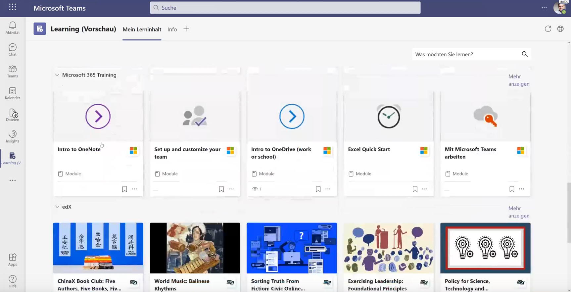Show more apps via sidebar ellipsis
Screen dimensions: 571x292
tap(13, 180)
